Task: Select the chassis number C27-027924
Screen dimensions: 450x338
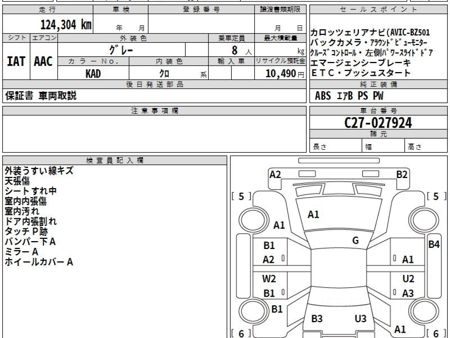Action: click(x=378, y=122)
